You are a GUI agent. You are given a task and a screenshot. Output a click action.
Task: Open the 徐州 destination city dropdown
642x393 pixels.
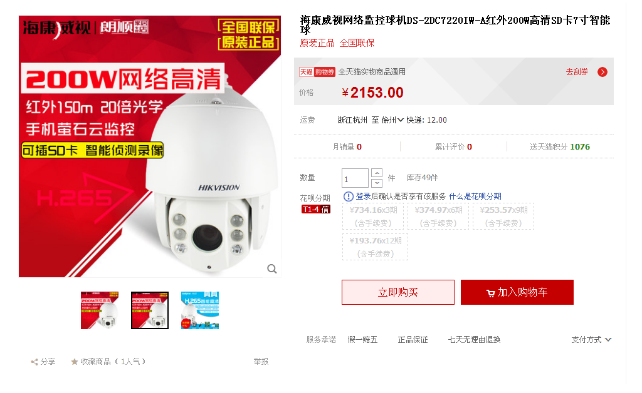coord(392,120)
